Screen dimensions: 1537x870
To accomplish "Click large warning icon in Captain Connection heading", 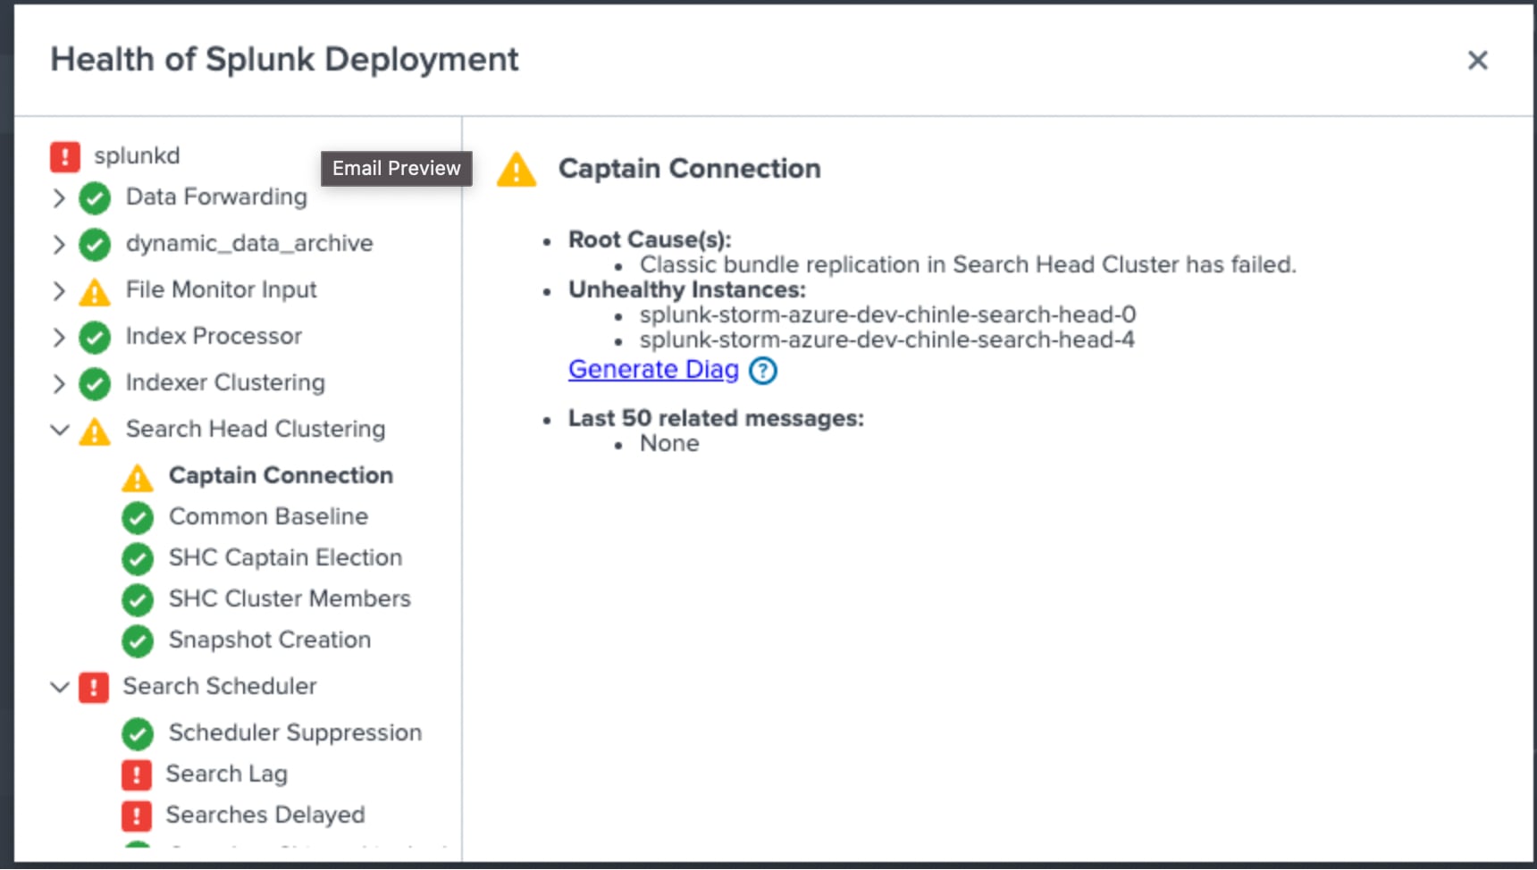I will 517,169.
